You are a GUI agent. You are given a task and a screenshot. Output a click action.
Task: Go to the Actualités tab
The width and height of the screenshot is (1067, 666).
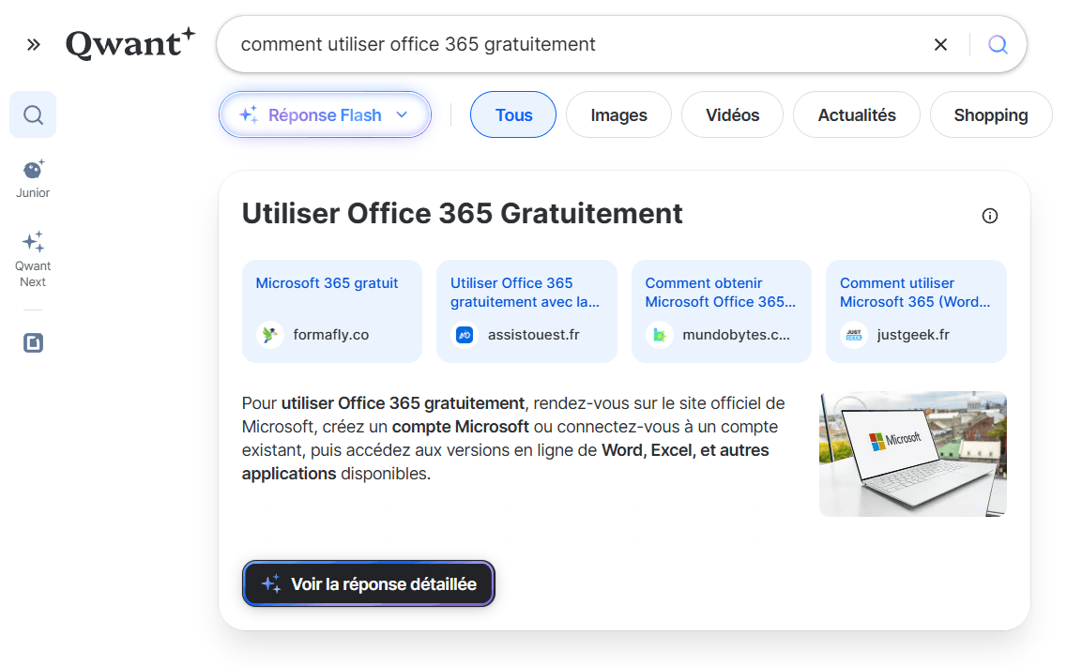856,115
